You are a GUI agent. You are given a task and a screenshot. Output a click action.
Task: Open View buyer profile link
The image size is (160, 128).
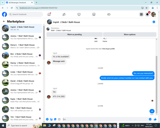click(108, 49)
